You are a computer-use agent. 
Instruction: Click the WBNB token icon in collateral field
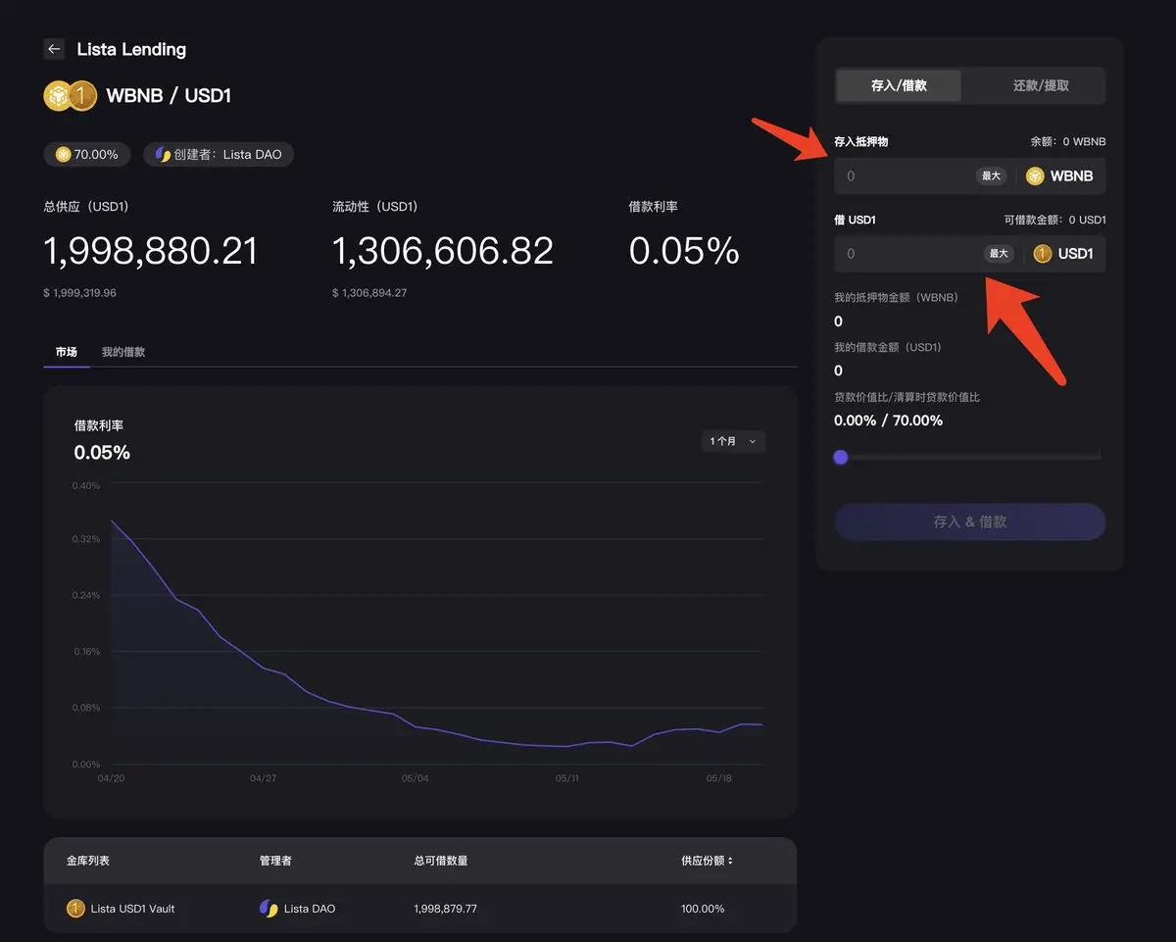tap(1035, 176)
